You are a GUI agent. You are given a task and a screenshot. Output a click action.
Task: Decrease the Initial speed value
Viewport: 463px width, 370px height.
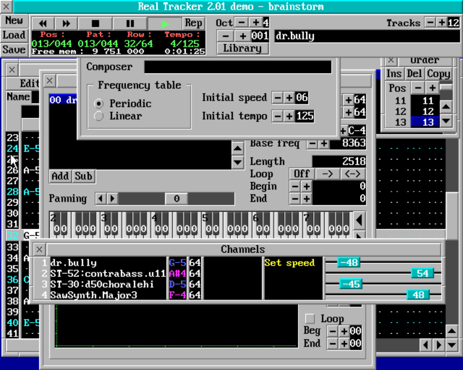click(x=277, y=98)
